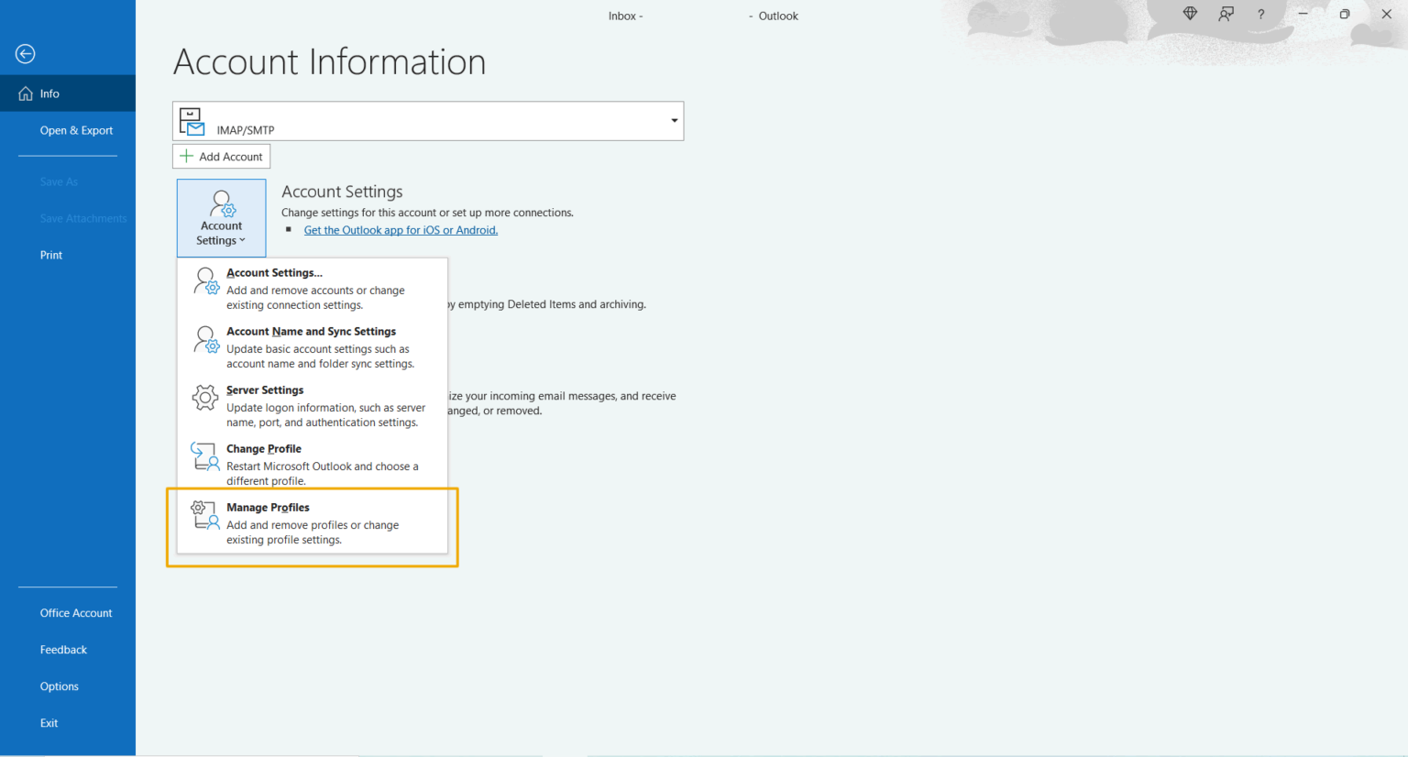Click the back arrow to leave Account Information

(25, 54)
